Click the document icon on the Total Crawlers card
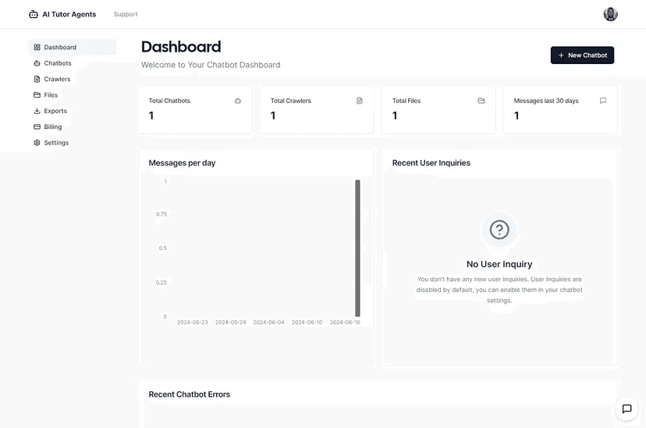This screenshot has width=646, height=428. click(x=360, y=101)
